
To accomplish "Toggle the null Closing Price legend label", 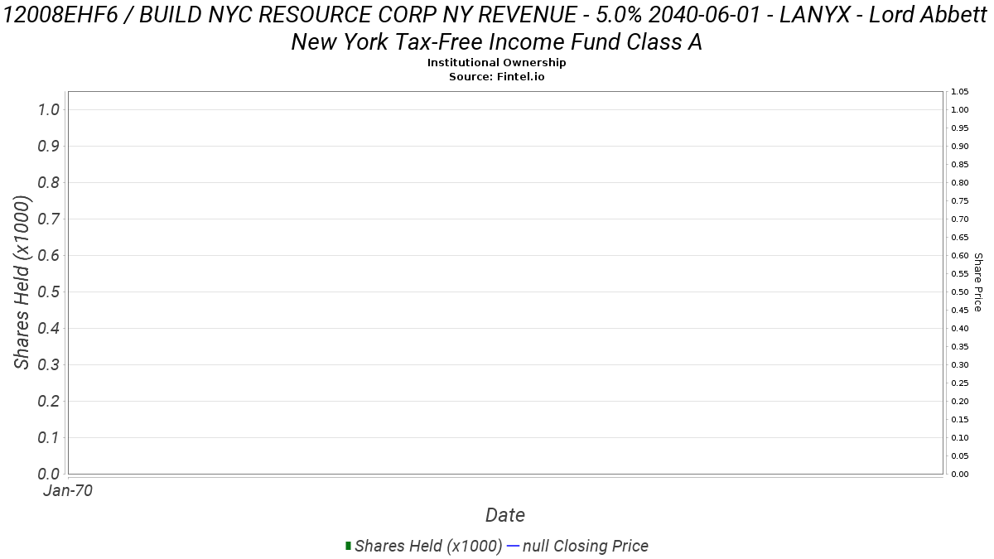I will [x=586, y=546].
